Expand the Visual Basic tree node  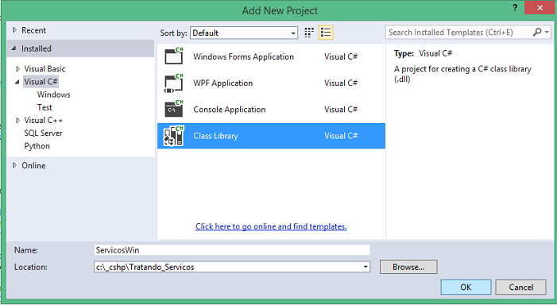[x=17, y=69]
